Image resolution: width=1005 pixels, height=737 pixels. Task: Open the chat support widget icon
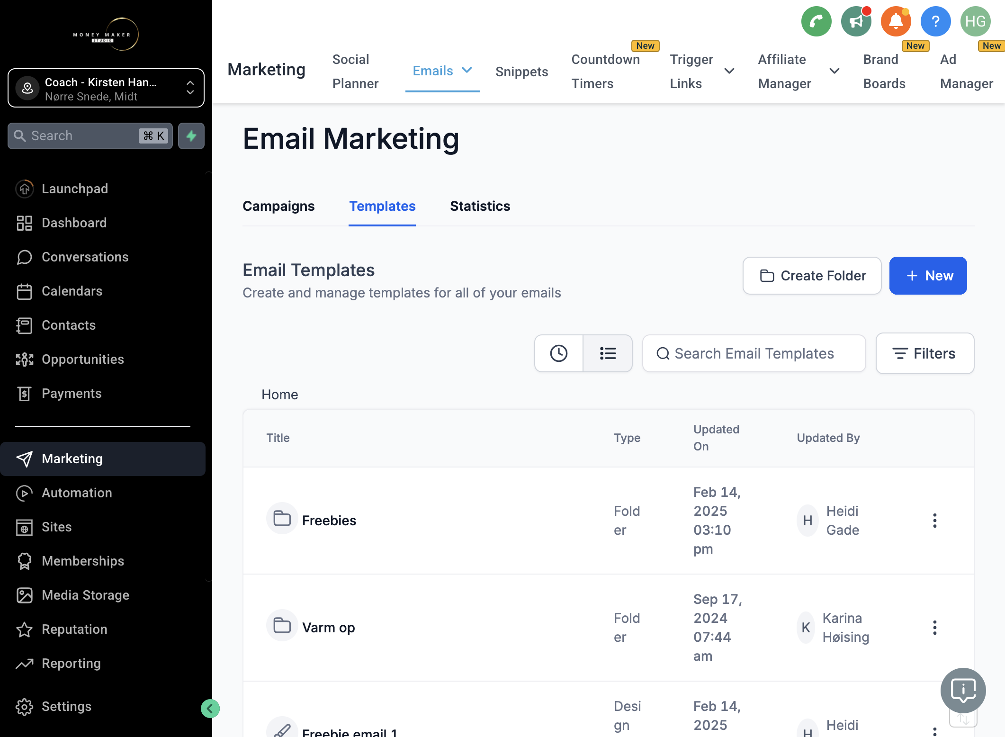(963, 690)
